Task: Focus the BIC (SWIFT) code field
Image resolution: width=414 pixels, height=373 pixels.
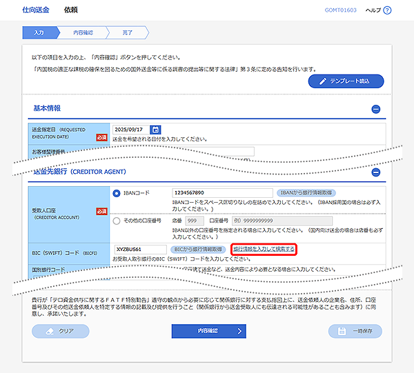Action: pyautogui.click(x=141, y=250)
